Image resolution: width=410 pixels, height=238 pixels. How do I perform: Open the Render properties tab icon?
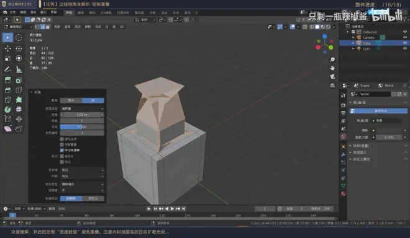coord(344,105)
